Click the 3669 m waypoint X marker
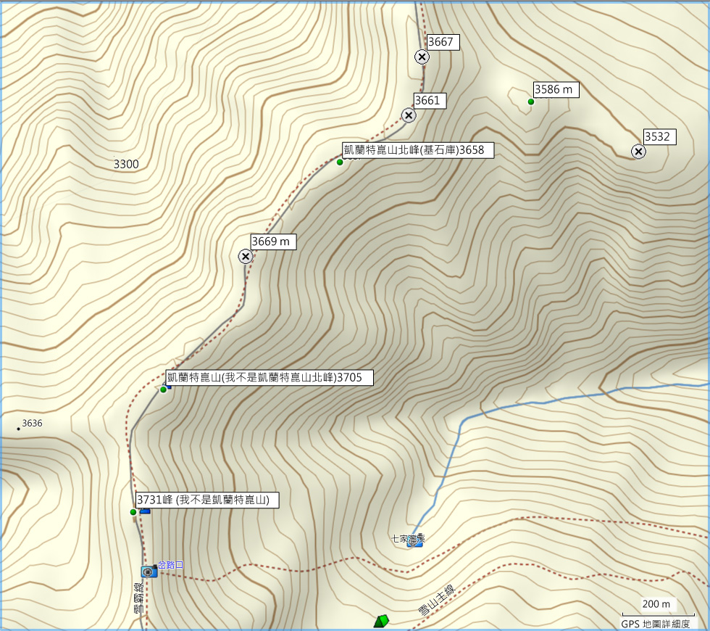This screenshot has height=631, width=710. pyautogui.click(x=246, y=256)
